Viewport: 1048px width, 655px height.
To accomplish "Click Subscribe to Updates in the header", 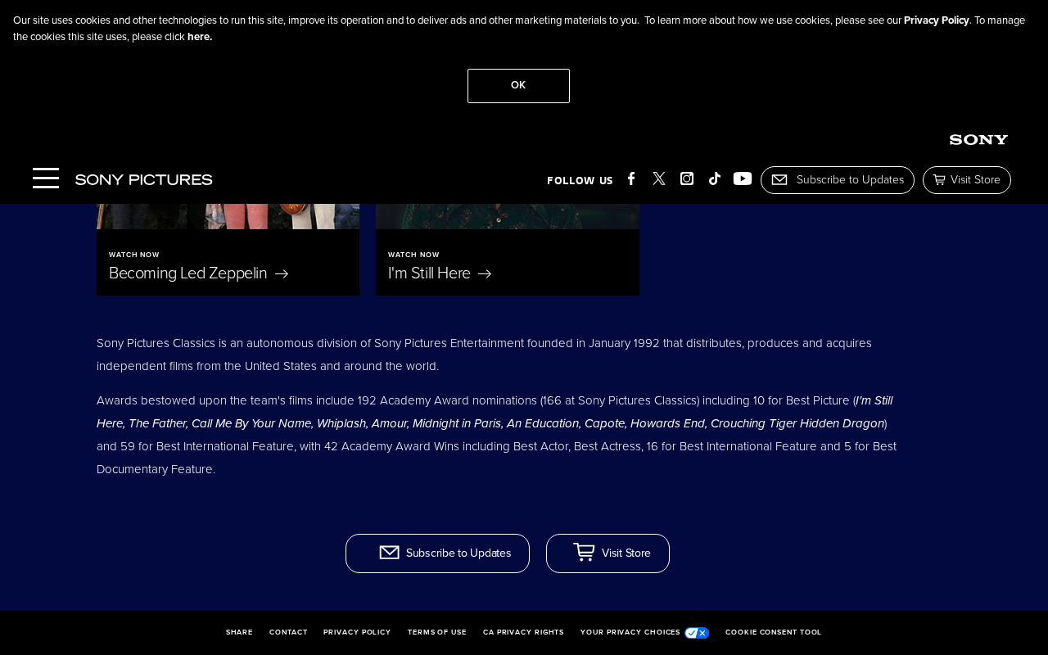I will click(838, 180).
